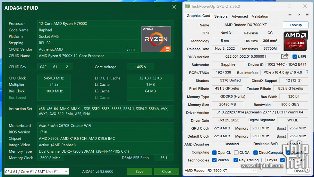The height and width of the screenshot is (177, 314).
Task: Toggle the DirectCompute checkbox
Action: [255, 153]
